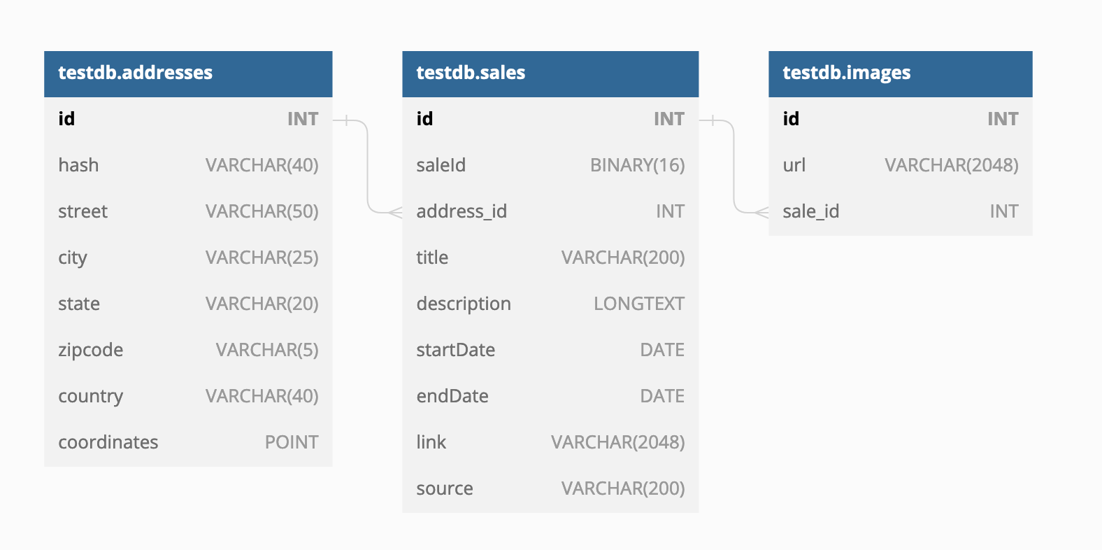Select the testdb.addresses table header
Screen dimensions: 1102x550
click(x=188, y=73)
